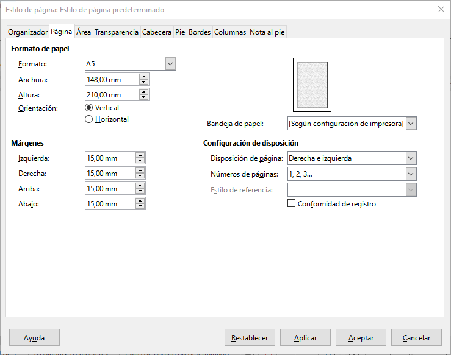This screenshot has width=451, height=355.
Task: Select the Vertical orientation radio button
Action: point(89,108)
